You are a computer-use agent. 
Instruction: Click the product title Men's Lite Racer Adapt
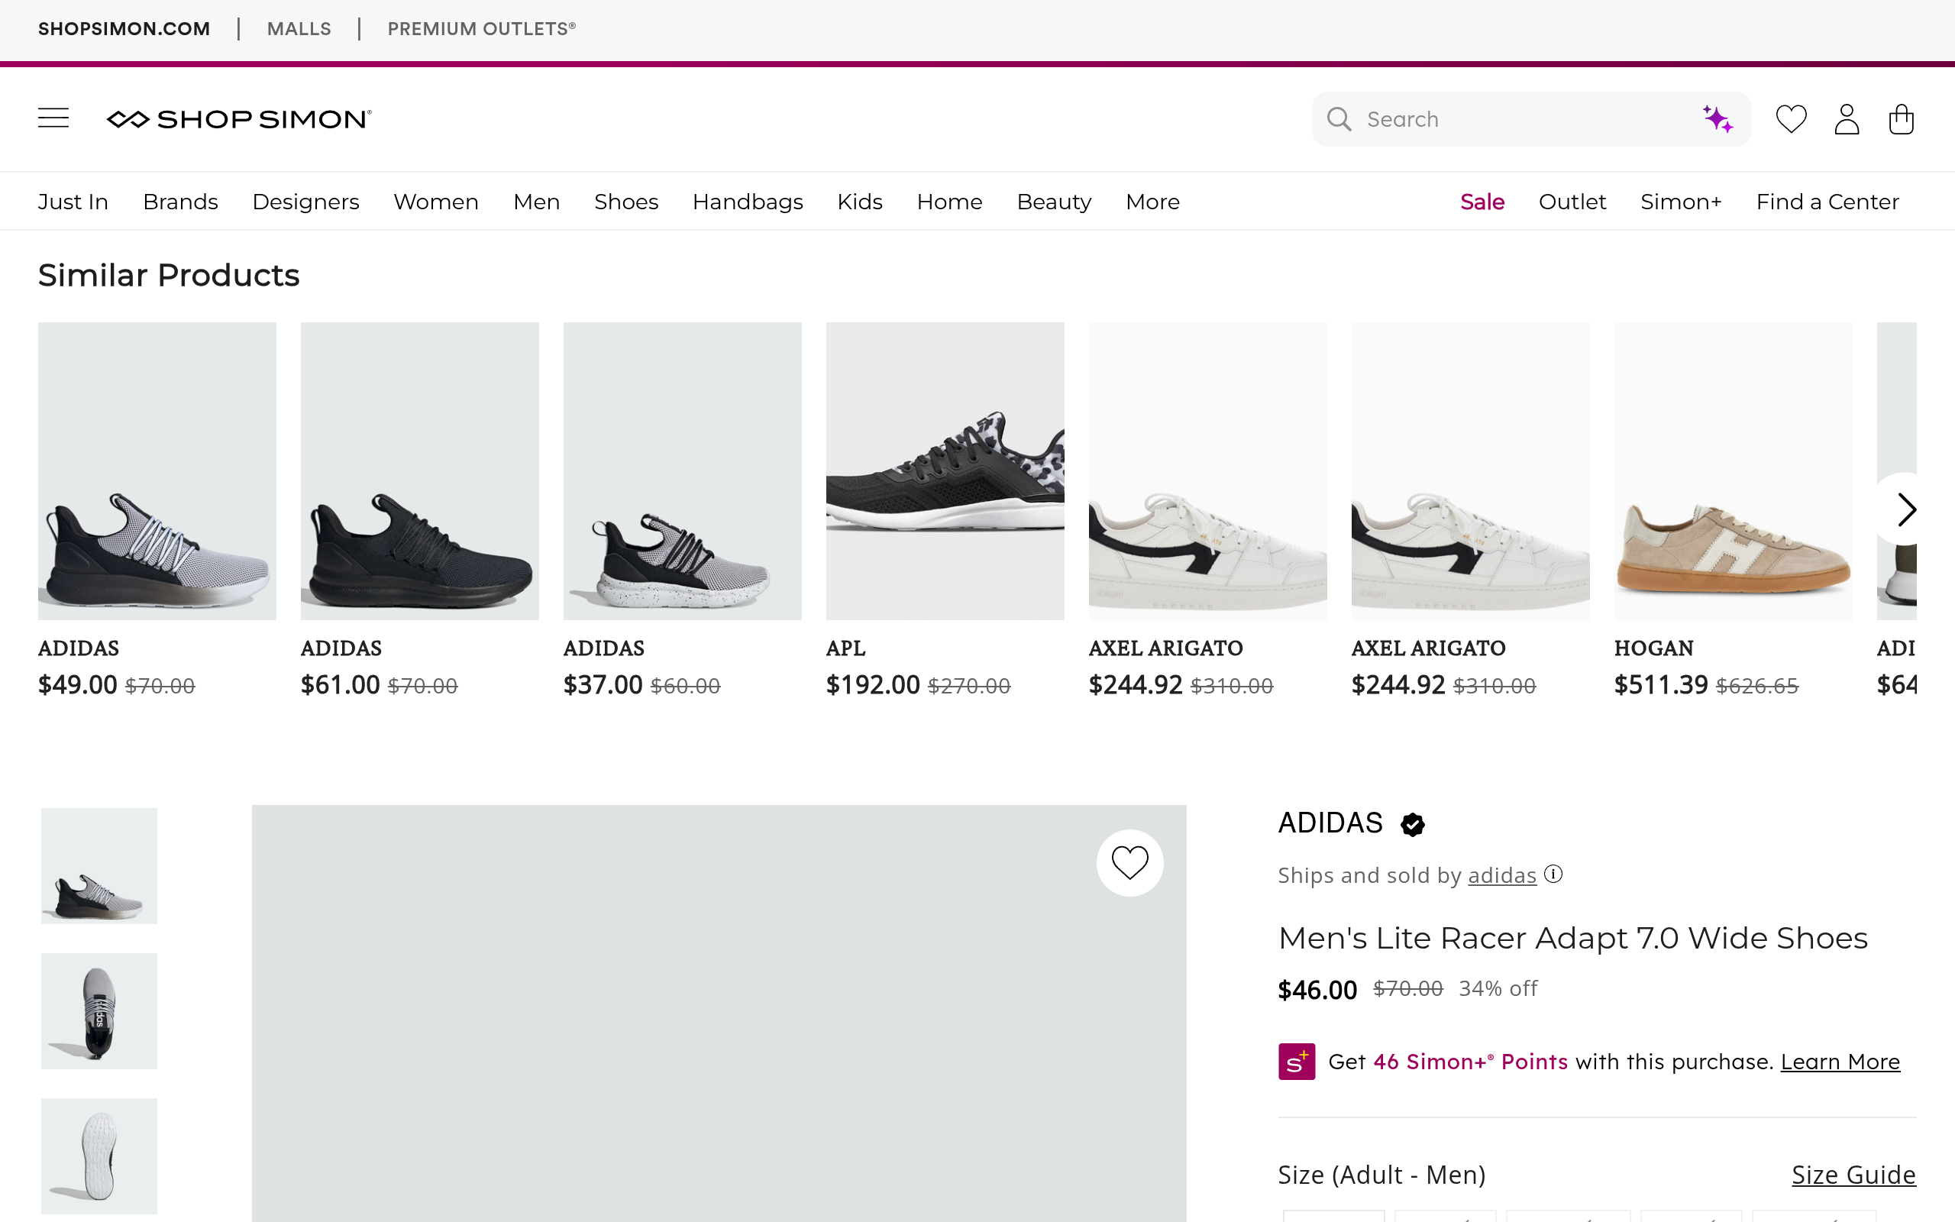(1573, 938)
